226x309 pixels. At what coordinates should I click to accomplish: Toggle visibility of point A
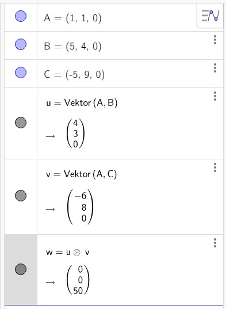coord(21,16)
